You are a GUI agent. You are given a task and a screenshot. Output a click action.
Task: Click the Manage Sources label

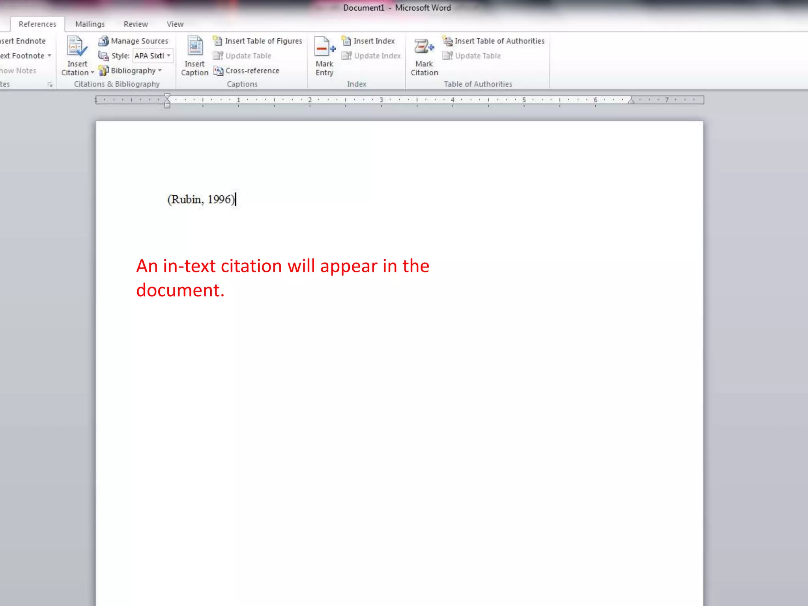pyautogui.click(x=139, y=41)
